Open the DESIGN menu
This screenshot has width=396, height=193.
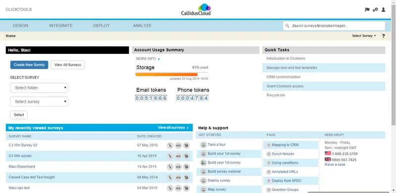(20, 26)
